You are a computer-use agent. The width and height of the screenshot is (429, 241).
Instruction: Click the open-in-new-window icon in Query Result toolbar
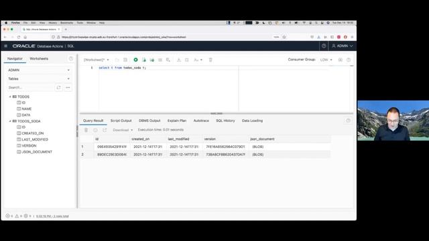coord(105,130)
